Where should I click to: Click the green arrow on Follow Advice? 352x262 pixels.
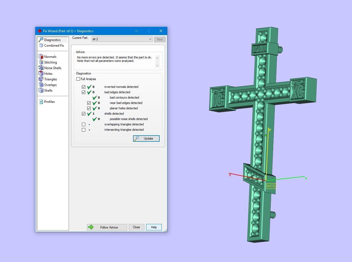pos(91,227)
